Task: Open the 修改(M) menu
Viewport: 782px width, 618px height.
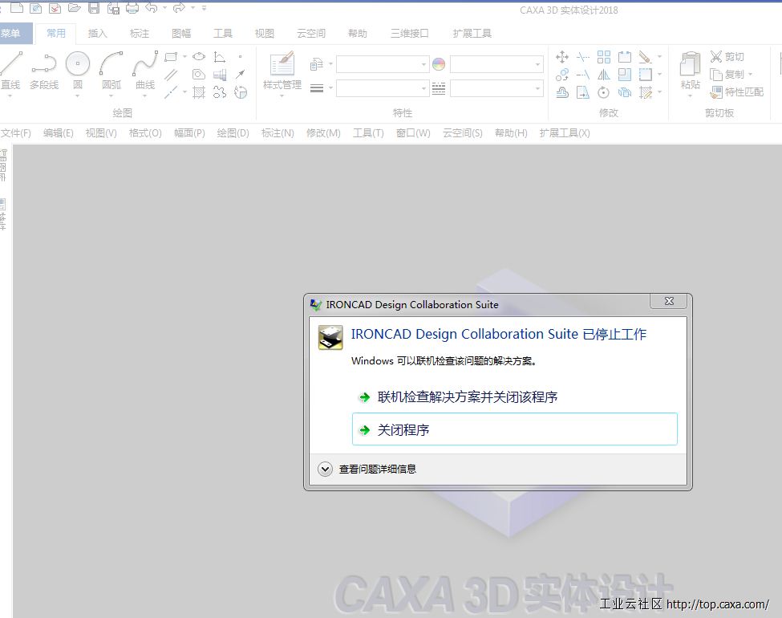Action: pyautogui.click(x=323, y=132)
